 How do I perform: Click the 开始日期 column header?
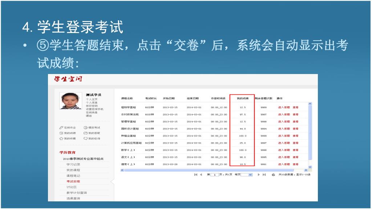169,98
